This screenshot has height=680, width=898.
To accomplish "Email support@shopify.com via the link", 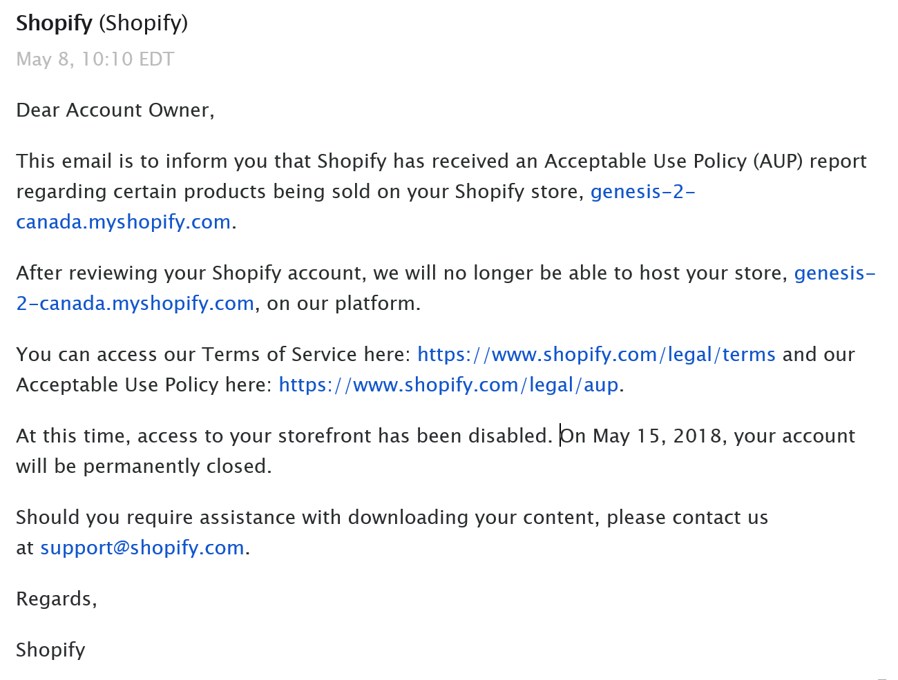I will [x=142, y=548].
